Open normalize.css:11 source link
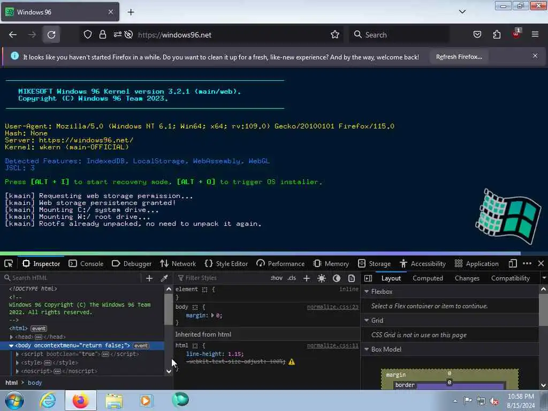Screen dimensions: 548x411 click(x=333, y=345)
